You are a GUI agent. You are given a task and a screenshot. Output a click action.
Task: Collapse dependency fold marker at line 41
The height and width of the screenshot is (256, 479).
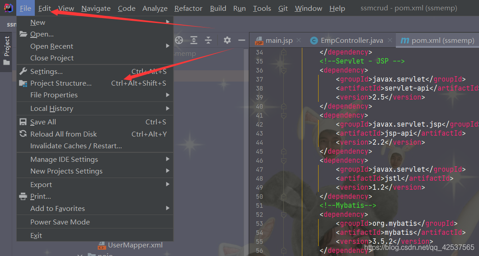(x=283, y=115)
